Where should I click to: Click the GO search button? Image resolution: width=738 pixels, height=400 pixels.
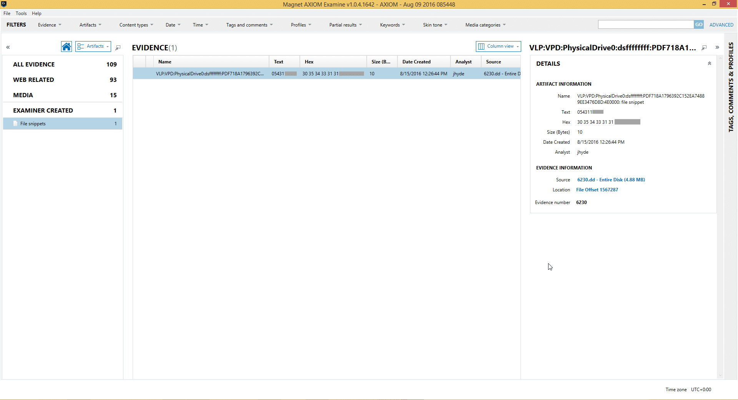[699, 25]
